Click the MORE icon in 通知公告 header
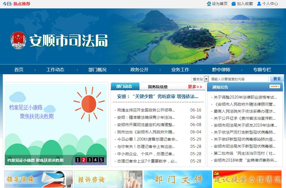 pos(275,87)
